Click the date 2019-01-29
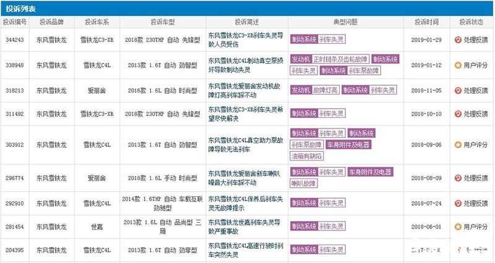This screenshot has width=495, height=263. click(426, 40)
